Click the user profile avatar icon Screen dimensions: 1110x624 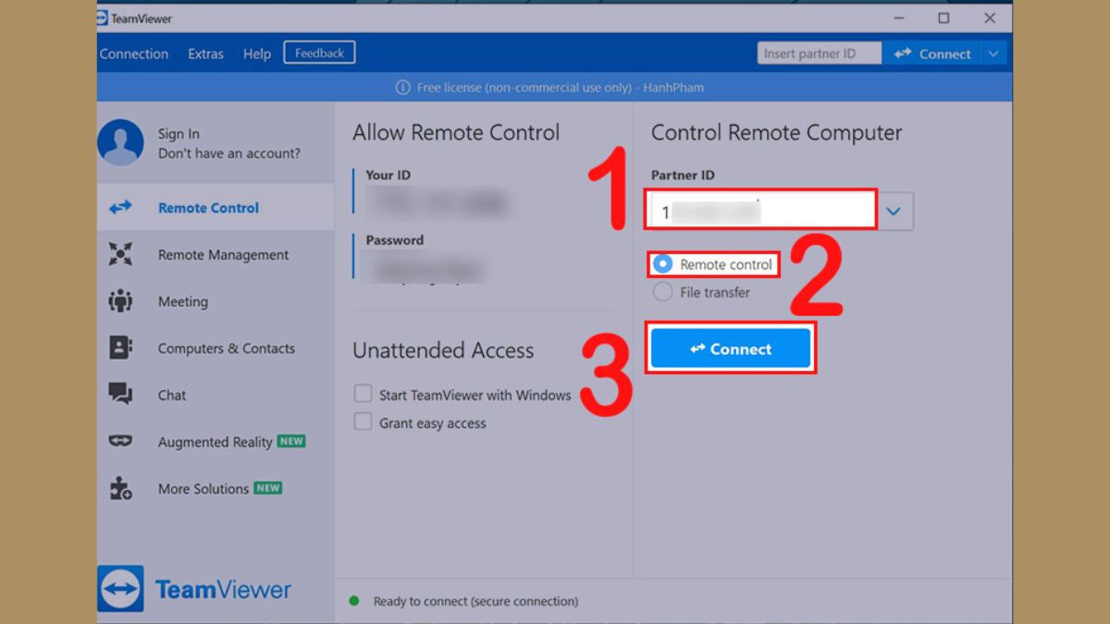click(121, 143)
